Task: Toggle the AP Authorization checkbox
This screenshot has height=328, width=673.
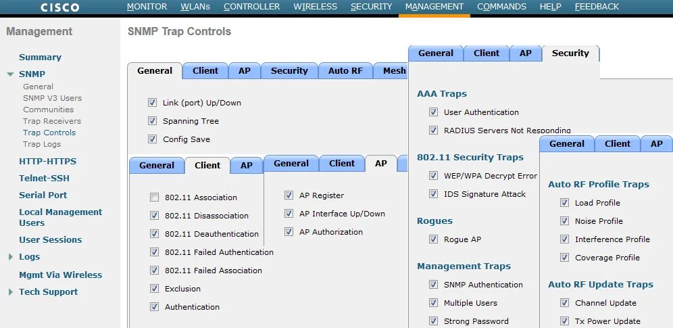Action: tap(289, 232)
